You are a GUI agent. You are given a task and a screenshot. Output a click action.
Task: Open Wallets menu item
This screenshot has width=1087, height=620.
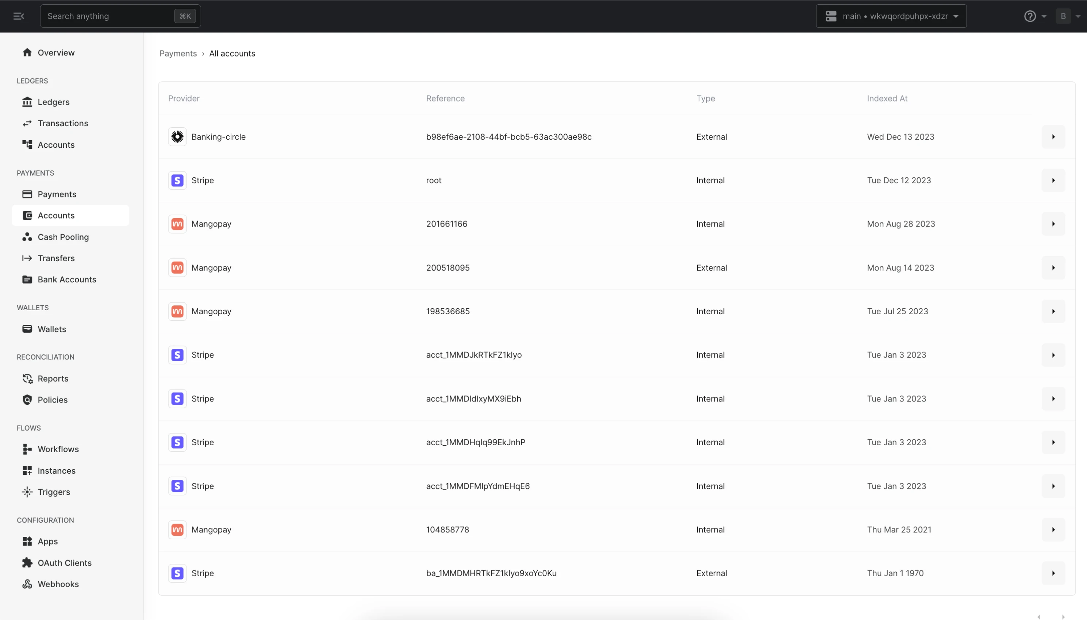51,329
